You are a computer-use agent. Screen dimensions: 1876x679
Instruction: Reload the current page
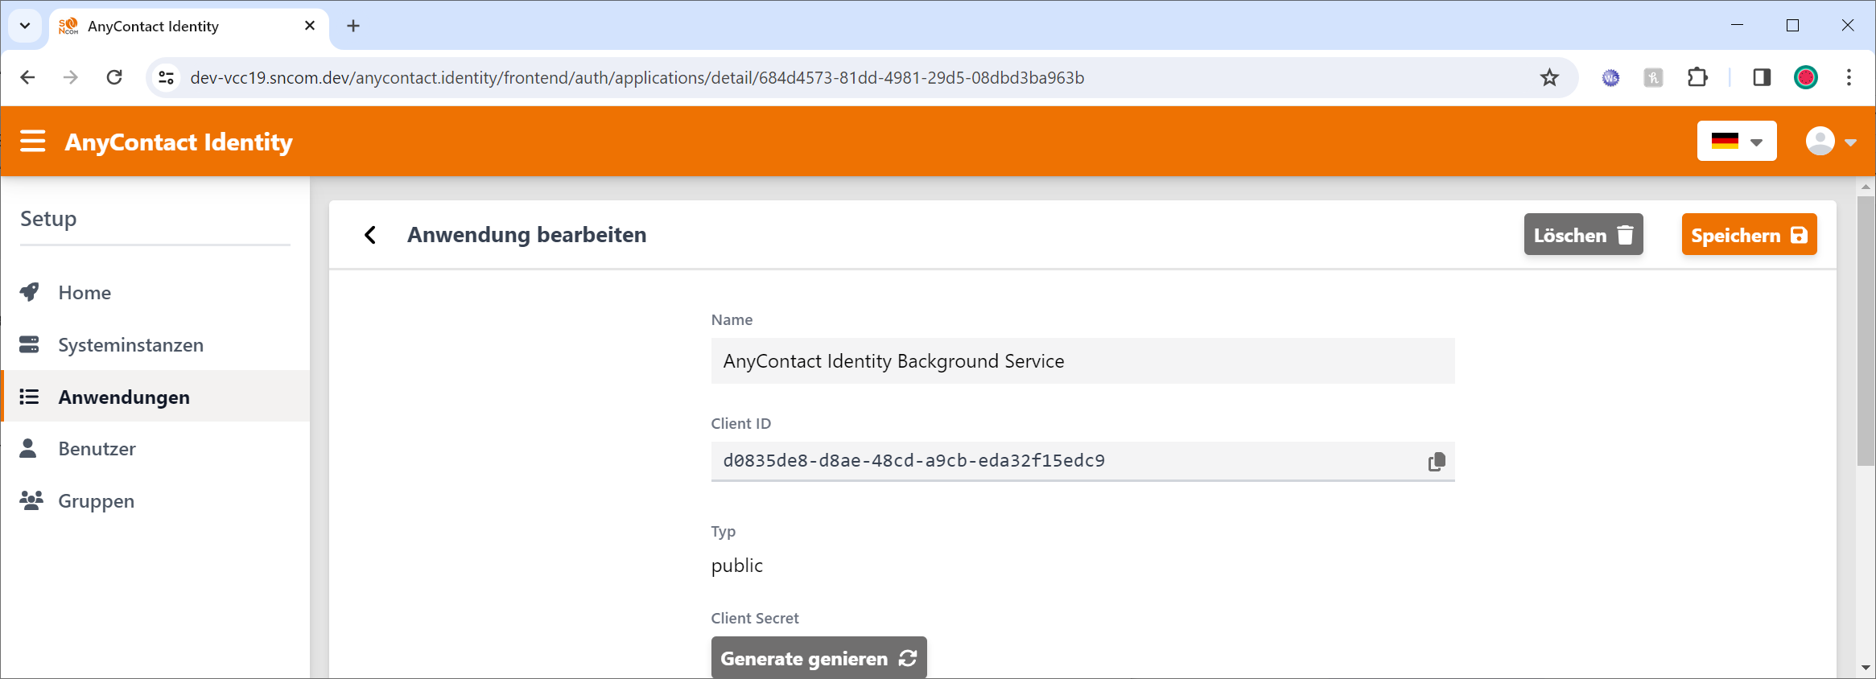coord(114,78)
